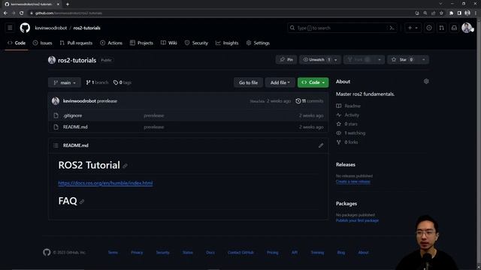
Task: Click Create a new release link
Action: tap(352, 181)
